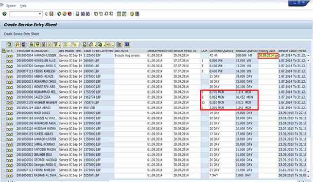Image resolution: width=313 pixels, height=182 pixels.
Task: Click status traffic light for LEILA ABADI row
Action: click(10, 108)
